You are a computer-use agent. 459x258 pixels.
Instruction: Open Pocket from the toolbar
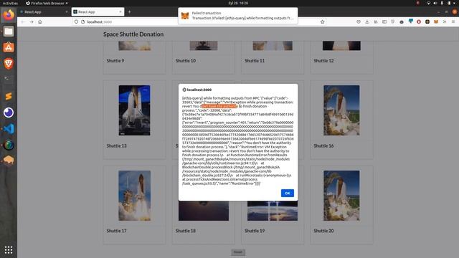359,22
